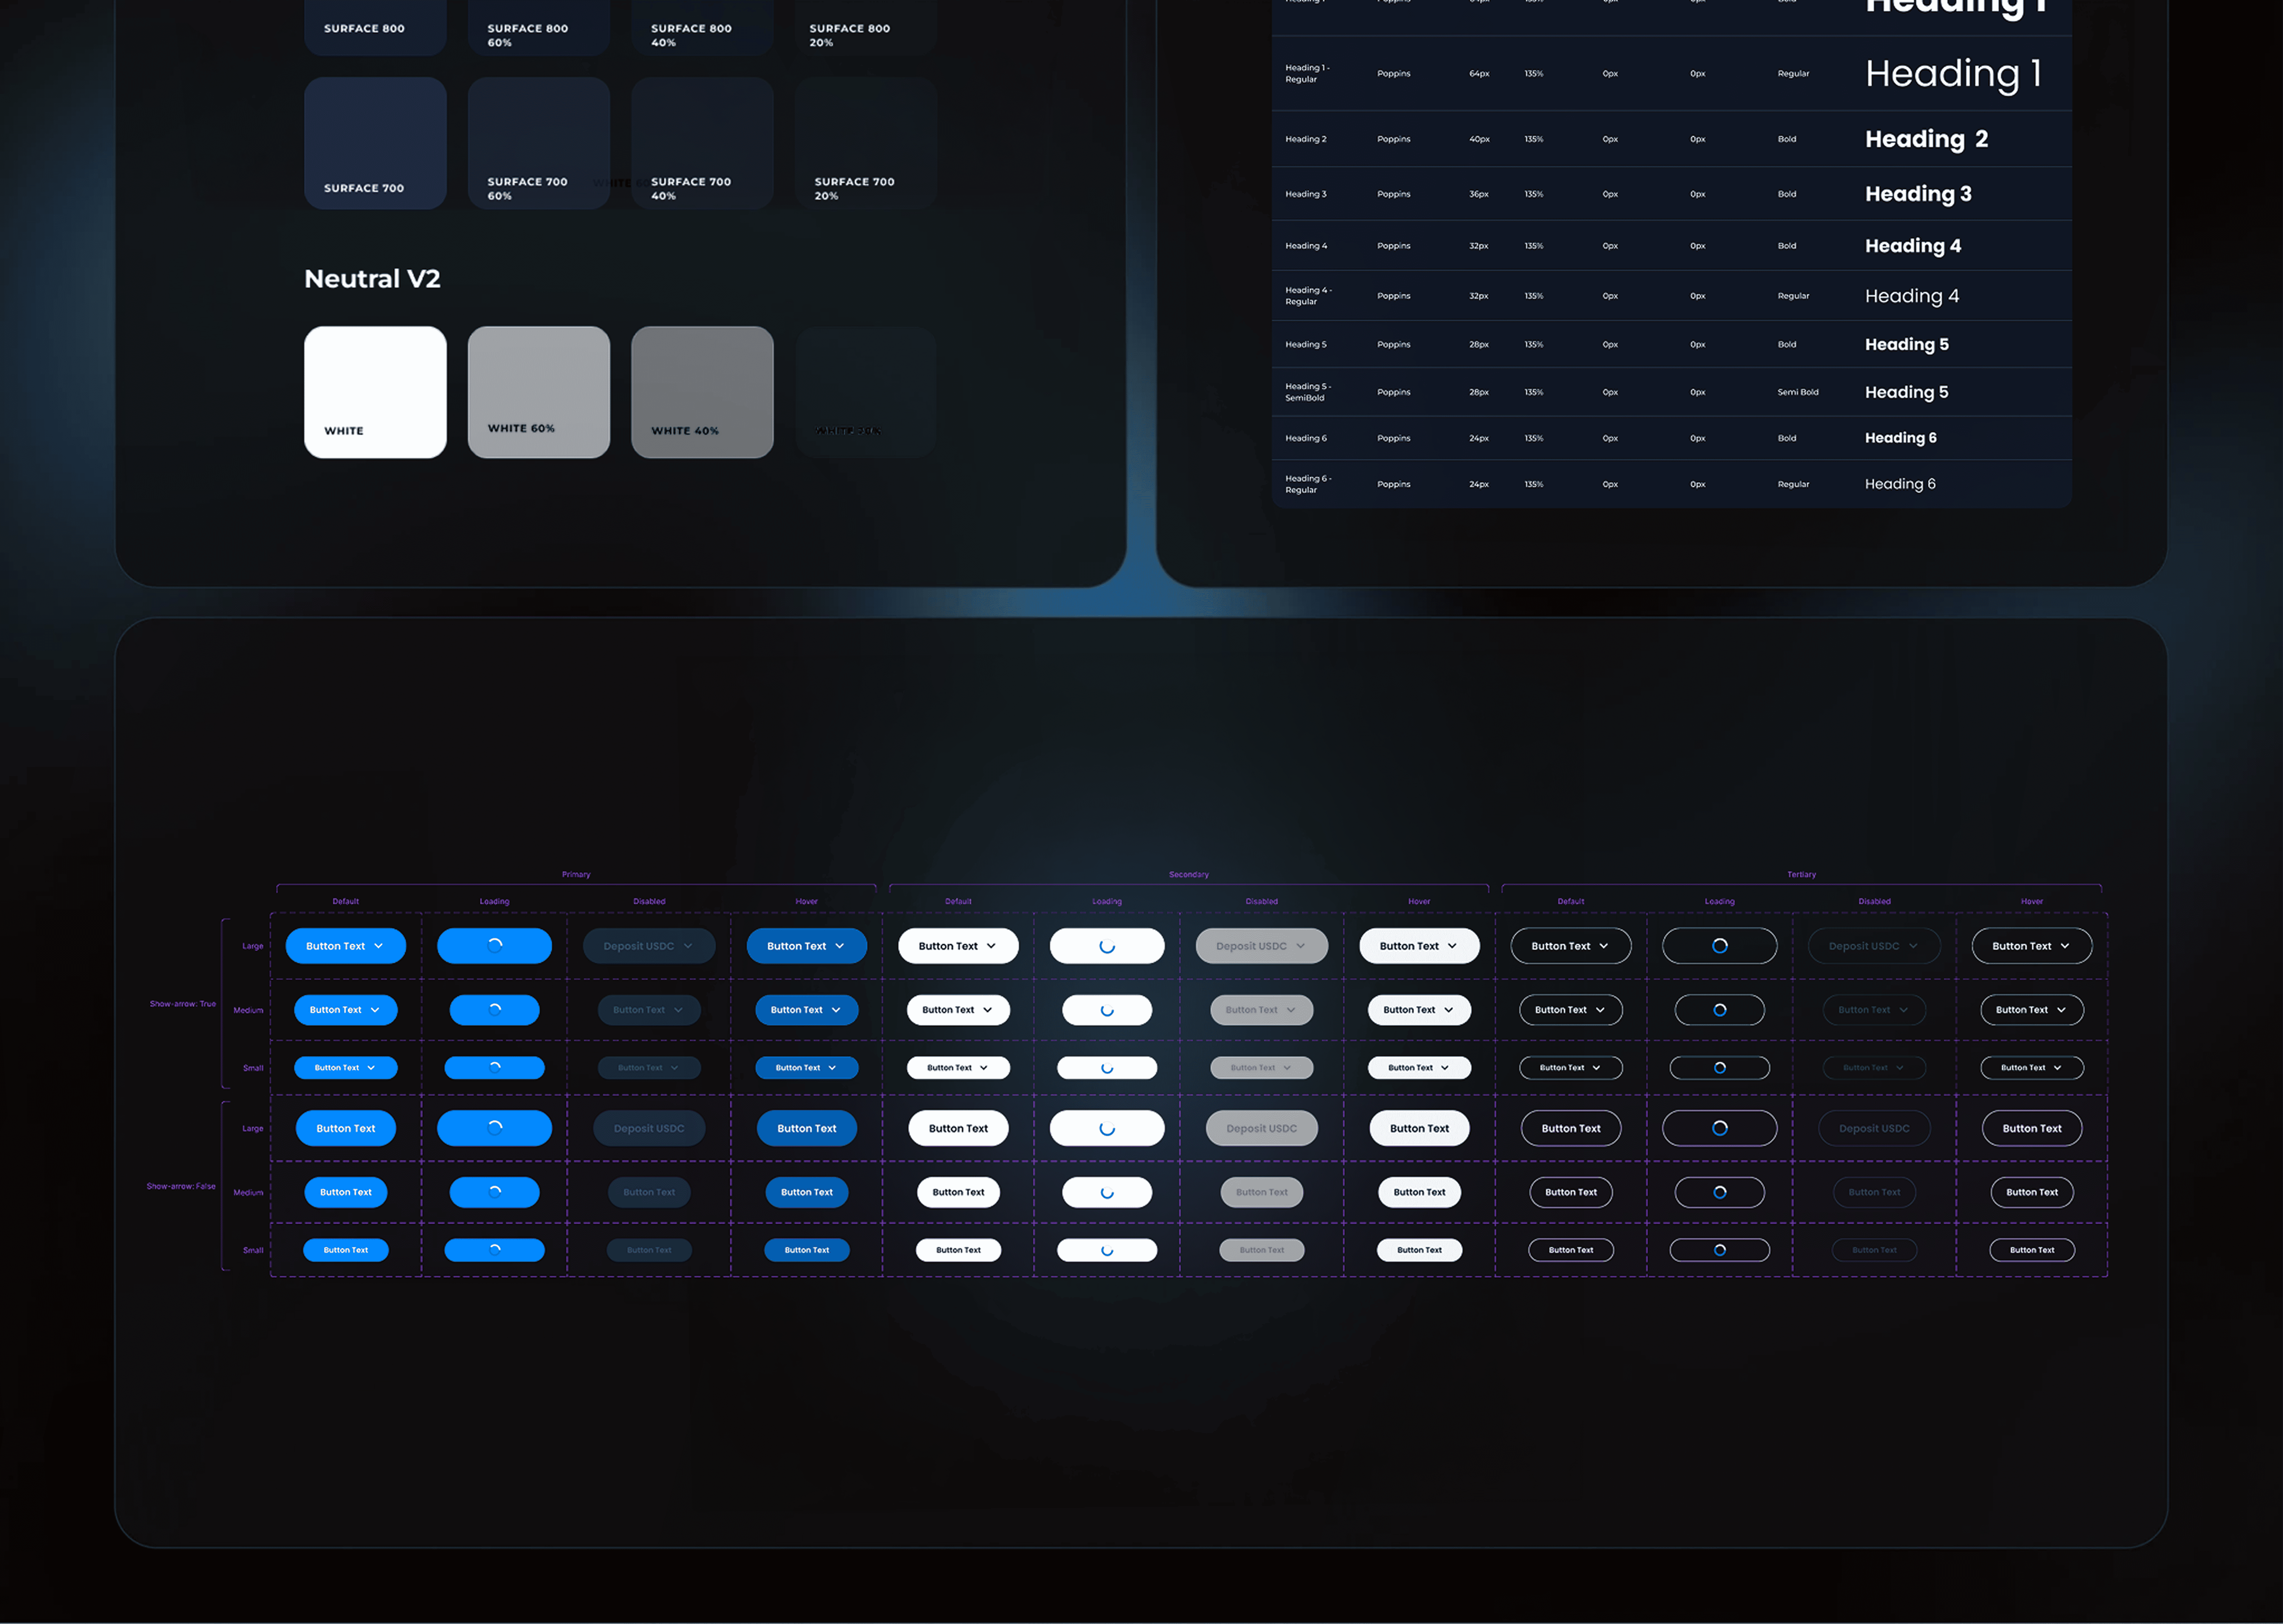Click 'Semi Bold' weight in typography table
Image resolution: width=2283 pixels, height=1624 pixels.
(x=1798, y=392)
